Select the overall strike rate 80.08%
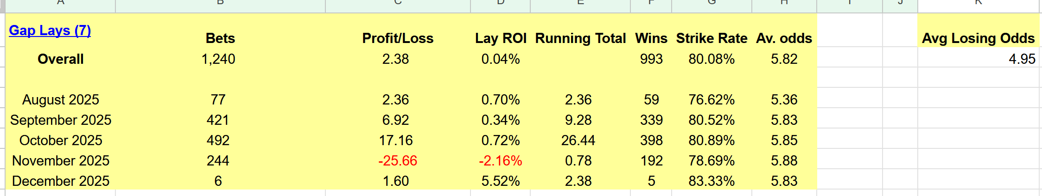 pos(712,59)
